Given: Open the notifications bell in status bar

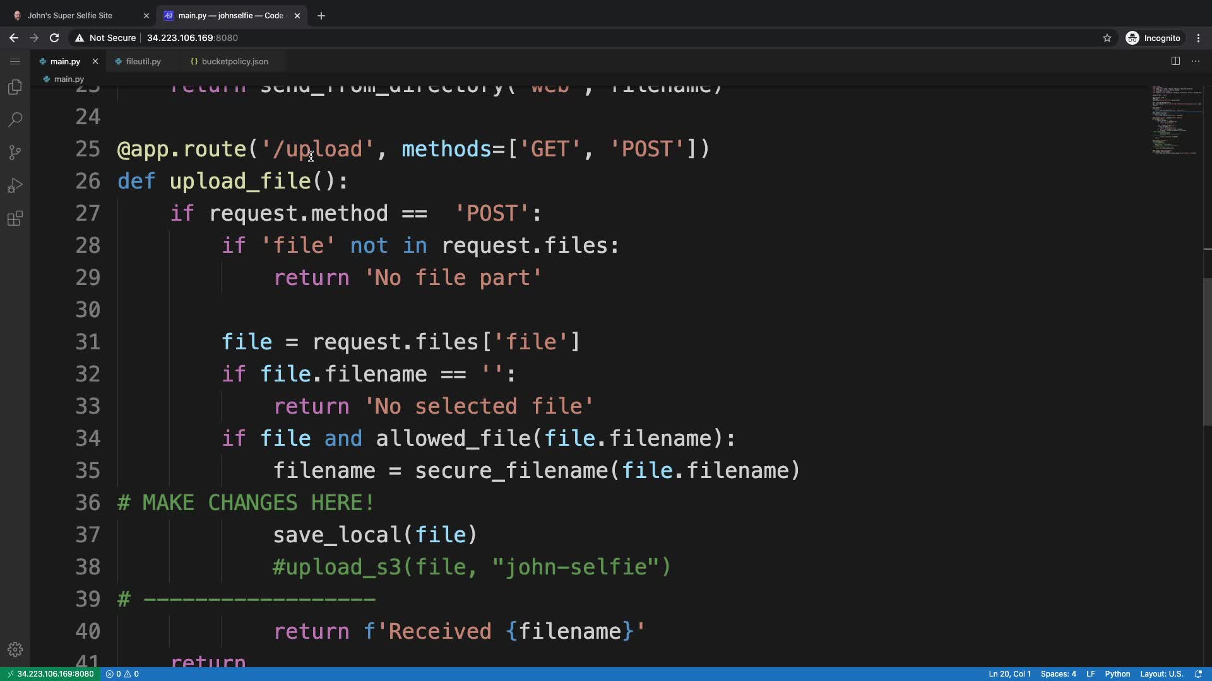Looking at the screenshot, I should click(x=1198, y=674).
